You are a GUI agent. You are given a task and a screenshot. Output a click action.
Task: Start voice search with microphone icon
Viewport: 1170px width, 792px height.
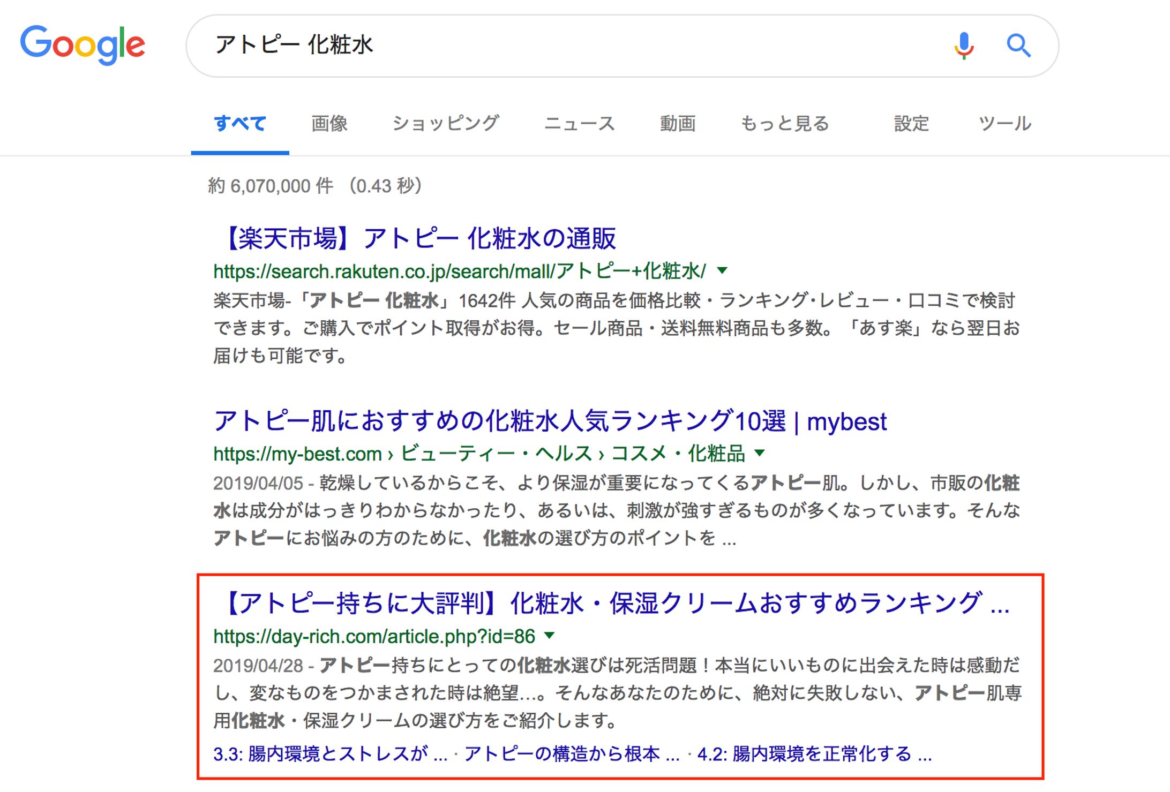(963, 46)
